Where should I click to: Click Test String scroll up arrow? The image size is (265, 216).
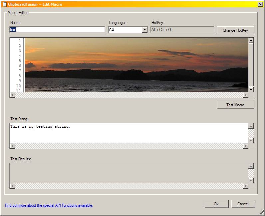click(251, 126)
